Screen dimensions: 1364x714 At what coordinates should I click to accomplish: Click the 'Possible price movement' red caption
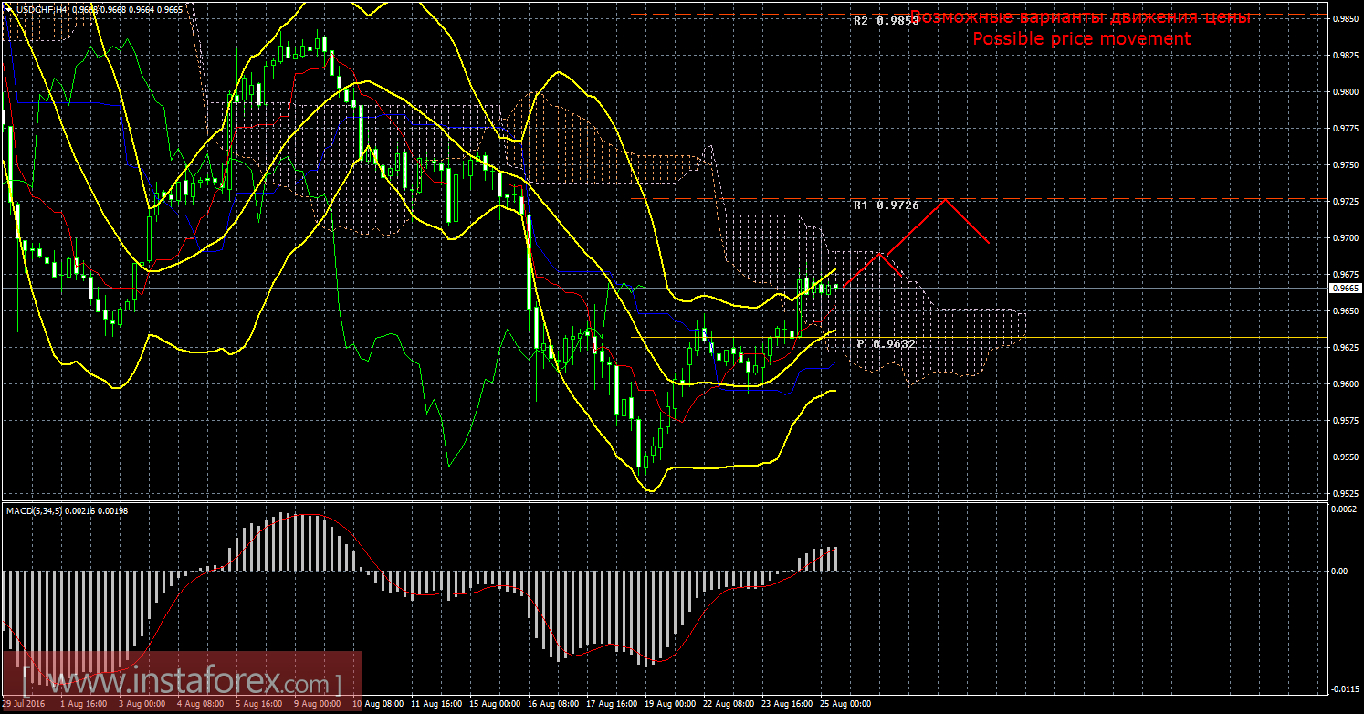point(1081,39)
